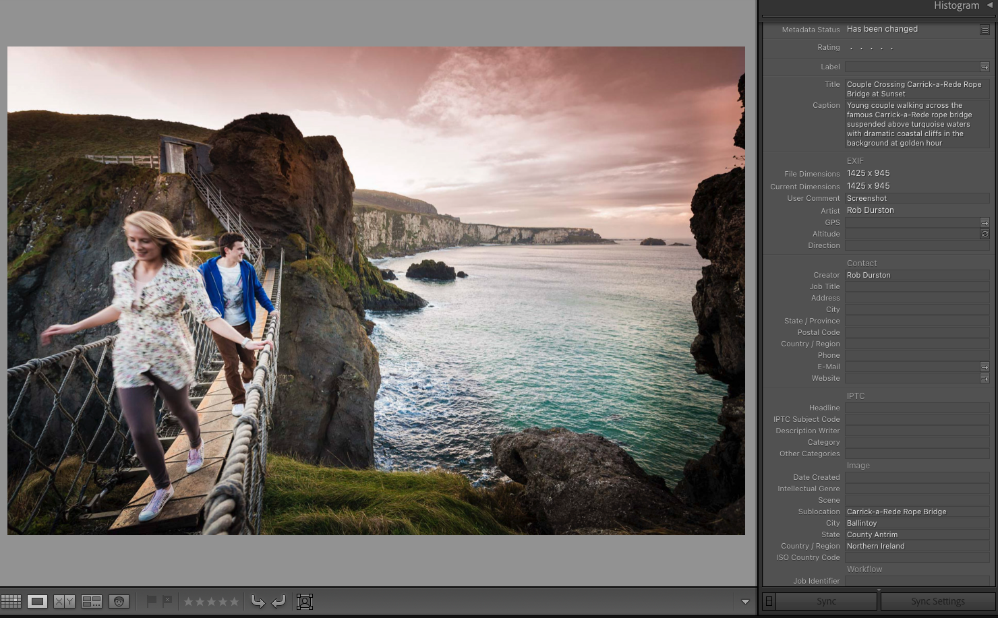This screenshot has height=618, width=998.
Task: Open toolbar content dropdown triangle
Action: point(745,602)
